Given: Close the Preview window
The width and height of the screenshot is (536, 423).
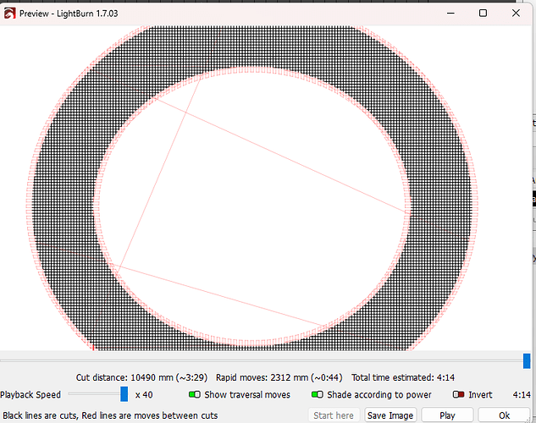Looking at the screenshot, I should [x=516, y=14].
